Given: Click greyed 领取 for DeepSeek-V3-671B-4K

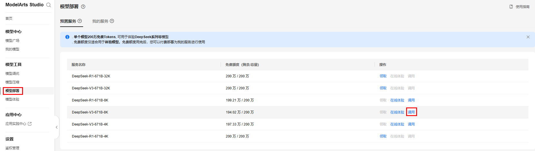Looking at the screenshot, I should point(383,124).
